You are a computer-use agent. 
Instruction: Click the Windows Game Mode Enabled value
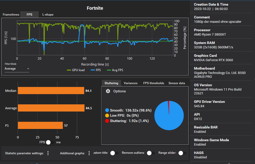coord(200,144)
